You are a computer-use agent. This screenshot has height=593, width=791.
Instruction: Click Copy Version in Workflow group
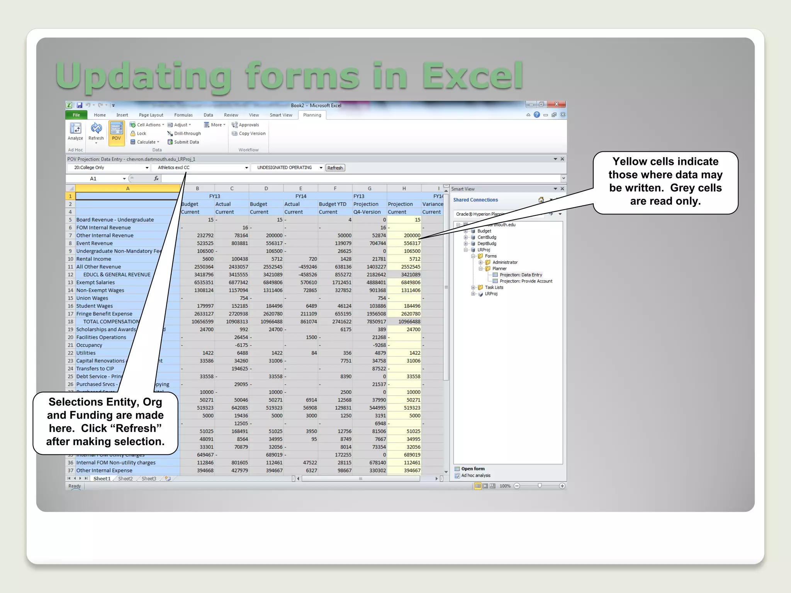249,134
